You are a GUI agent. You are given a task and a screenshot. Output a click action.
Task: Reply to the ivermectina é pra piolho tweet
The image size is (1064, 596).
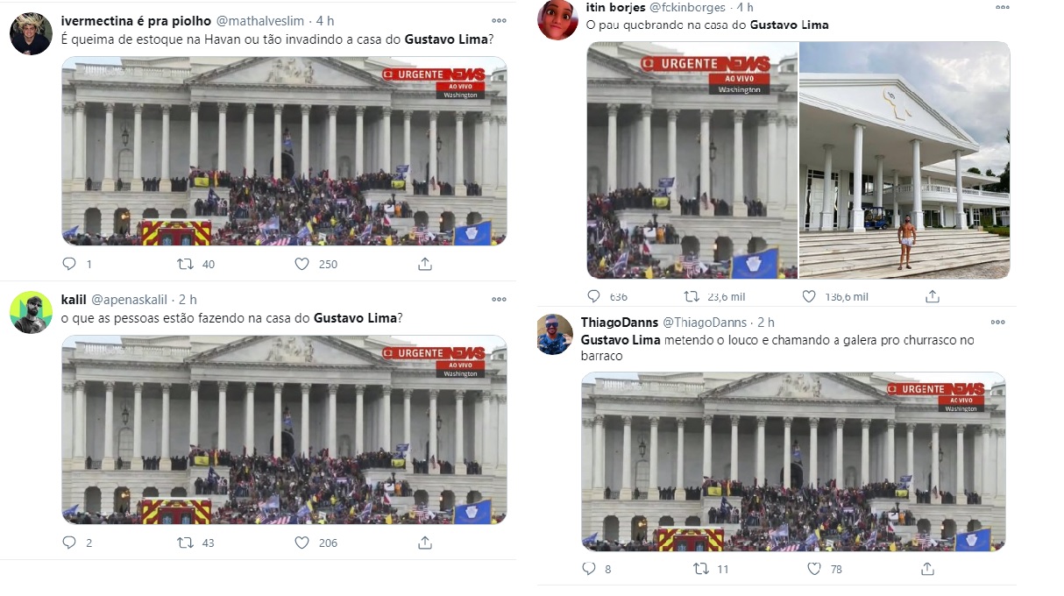pos(70,263)
